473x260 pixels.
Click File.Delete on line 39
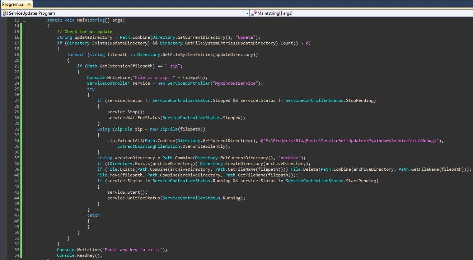click(x=304, y=169)
